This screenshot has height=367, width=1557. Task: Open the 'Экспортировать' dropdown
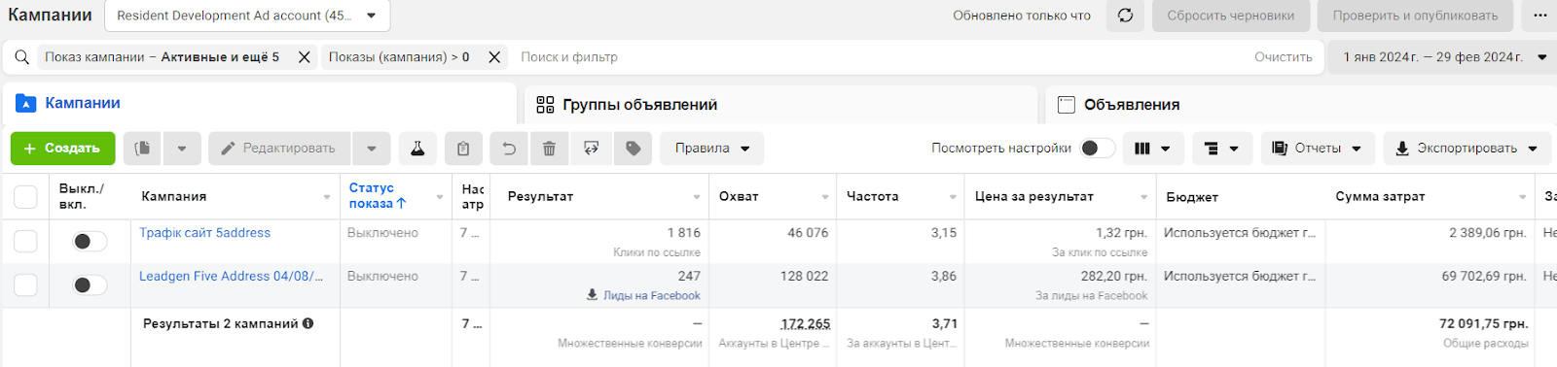(1466, 149)
